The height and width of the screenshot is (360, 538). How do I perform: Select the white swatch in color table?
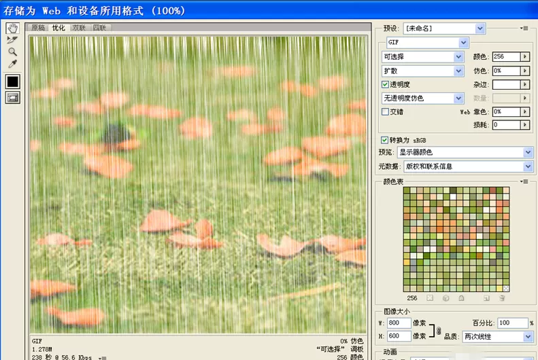coord(453,196)
